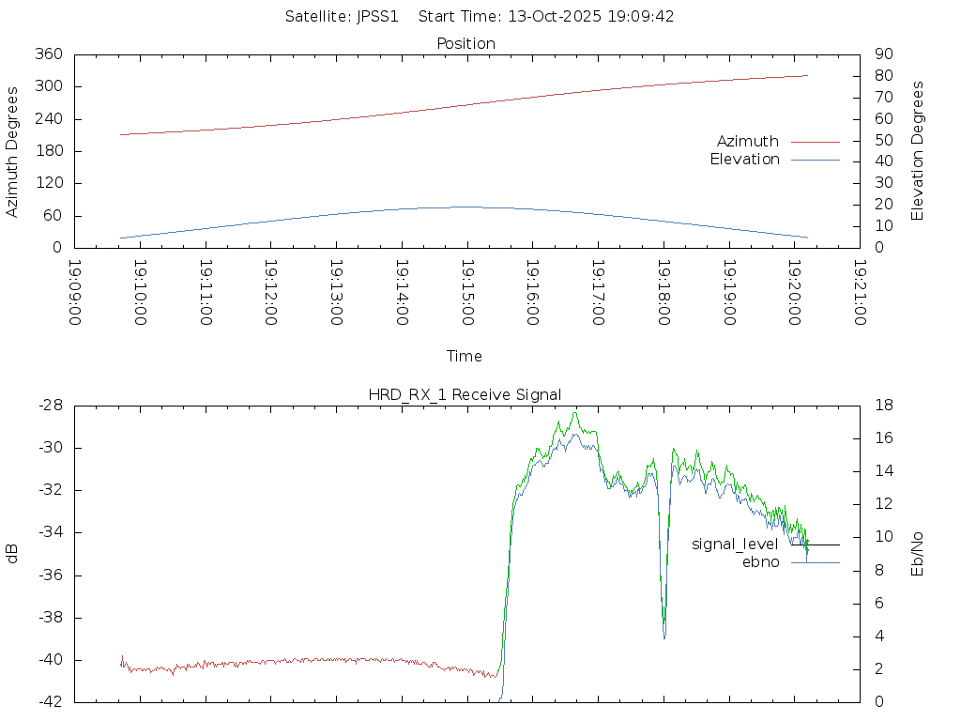The height and width of the screenshot is (721, 961).
Task: Click the 19:21:00 time tick label
Action: pos(860,293)
